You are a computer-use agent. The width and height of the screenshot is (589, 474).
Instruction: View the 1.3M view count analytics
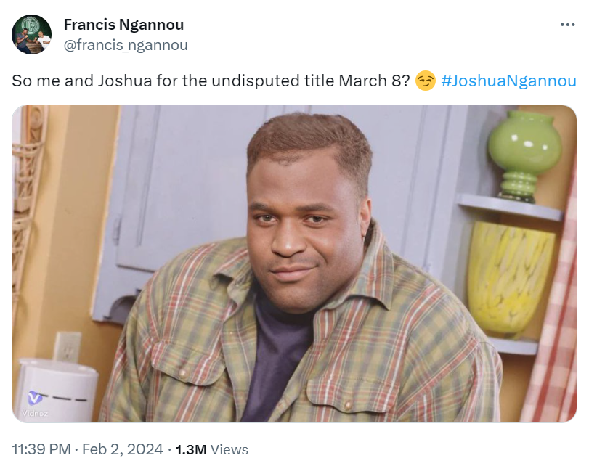pos(191,449)
